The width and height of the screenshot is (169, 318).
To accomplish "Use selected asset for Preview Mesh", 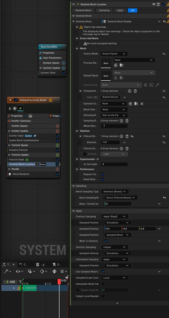I will pos(116,65).
